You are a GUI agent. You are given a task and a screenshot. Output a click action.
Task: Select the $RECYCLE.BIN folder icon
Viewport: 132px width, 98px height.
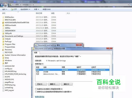3,20
